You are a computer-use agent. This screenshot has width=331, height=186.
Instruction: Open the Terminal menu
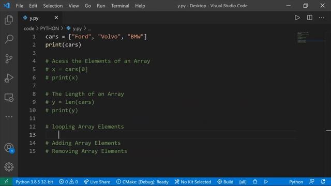tap(120, 6)
